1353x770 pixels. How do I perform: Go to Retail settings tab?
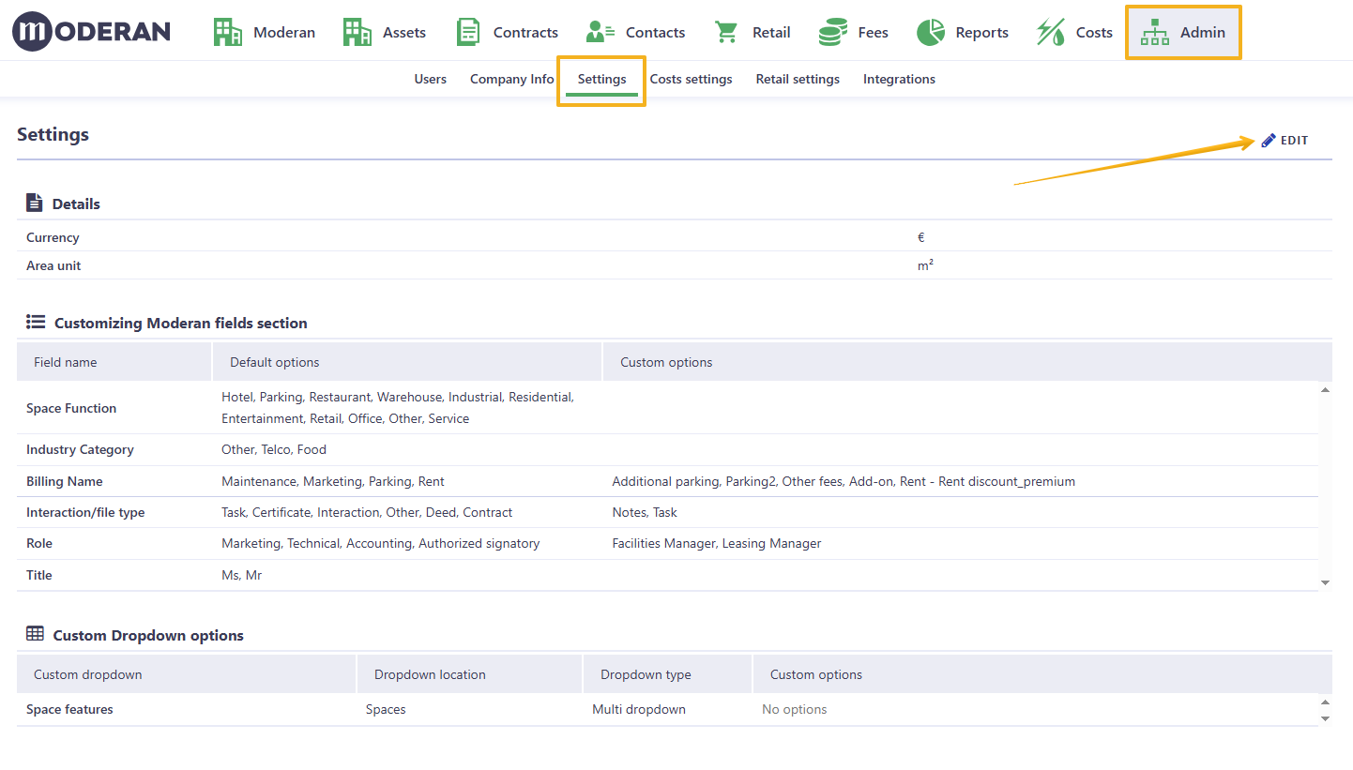click(x=798, y=79)
